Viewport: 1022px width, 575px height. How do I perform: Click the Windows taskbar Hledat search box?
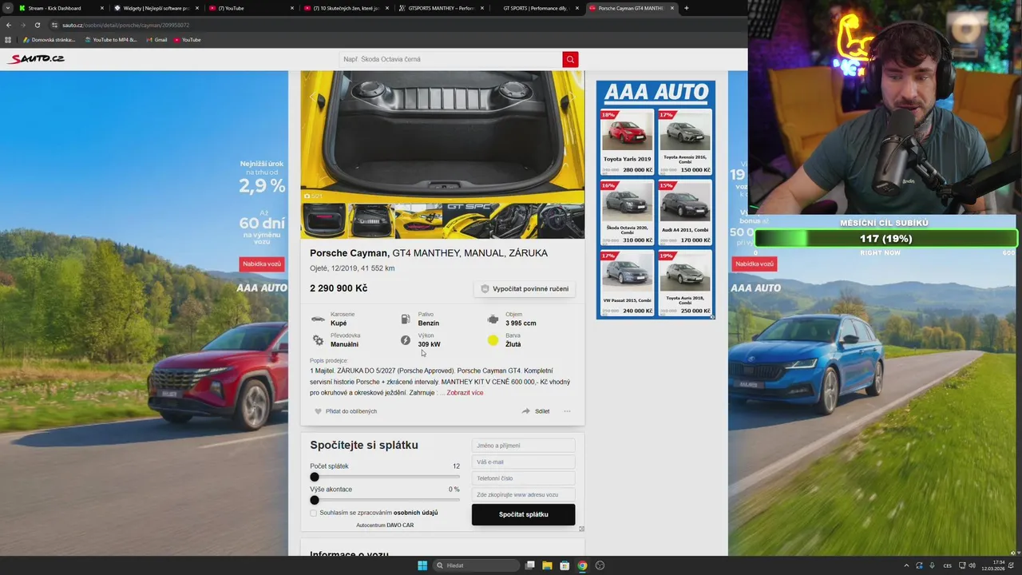click(x=476, y=565)
